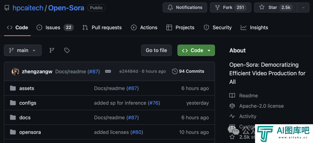Click the bell icon in Notifications

click(170, 8)
